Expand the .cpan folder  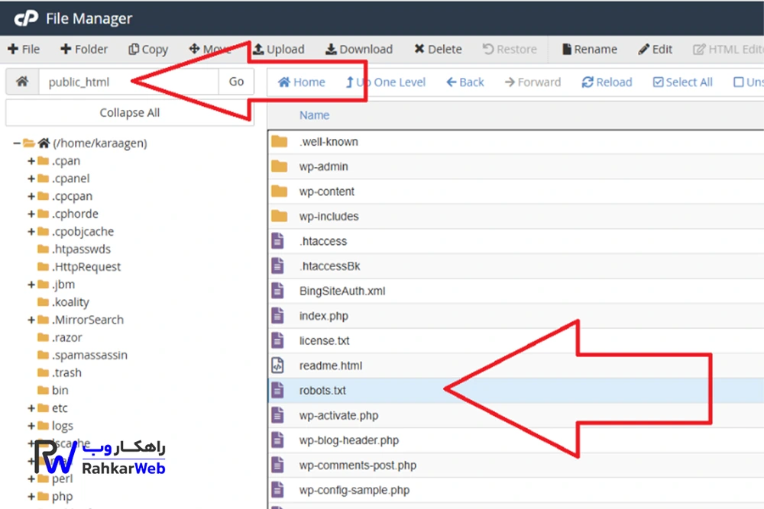click(x=31, y=161)
